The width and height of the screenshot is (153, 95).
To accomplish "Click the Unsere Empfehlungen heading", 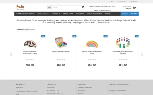I will click(25, 29).
